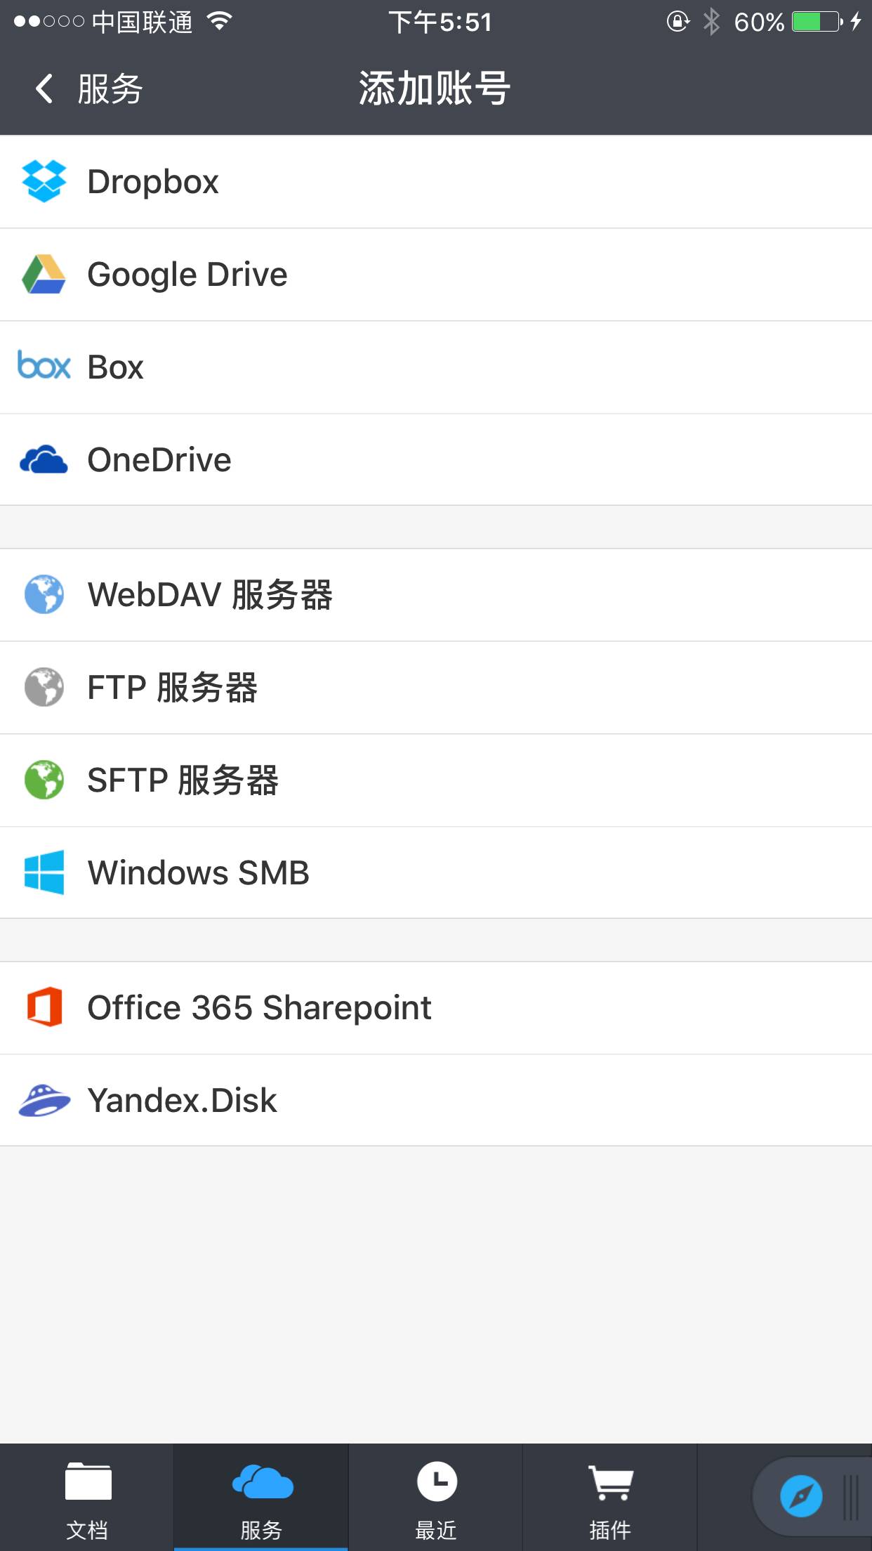Tap the 下午5:51 clock
This screenshot has height=1551, width=872.
pos(440,22)
